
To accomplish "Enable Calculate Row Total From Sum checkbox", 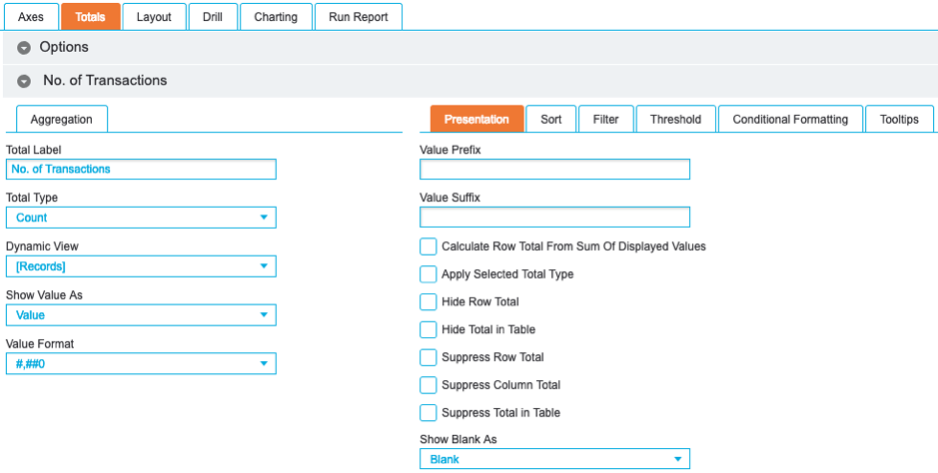I will pyautogui.click(x=429, y=246).
